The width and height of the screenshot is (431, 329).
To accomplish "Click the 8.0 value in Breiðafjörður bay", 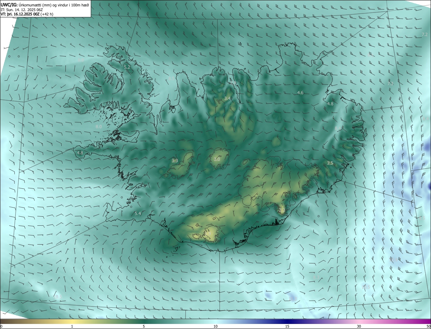I will click(x=99, y=126).
